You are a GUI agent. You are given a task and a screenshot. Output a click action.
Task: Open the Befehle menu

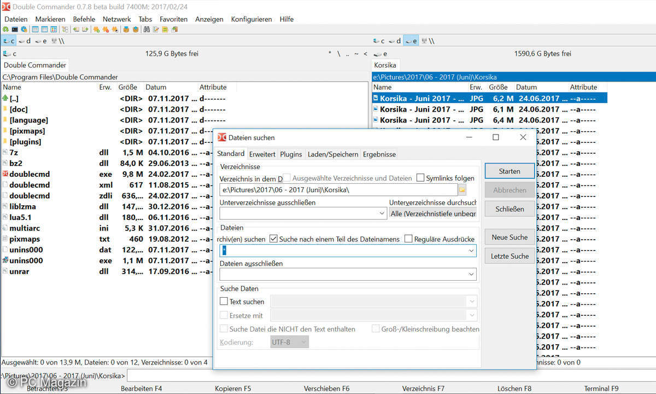84,19
